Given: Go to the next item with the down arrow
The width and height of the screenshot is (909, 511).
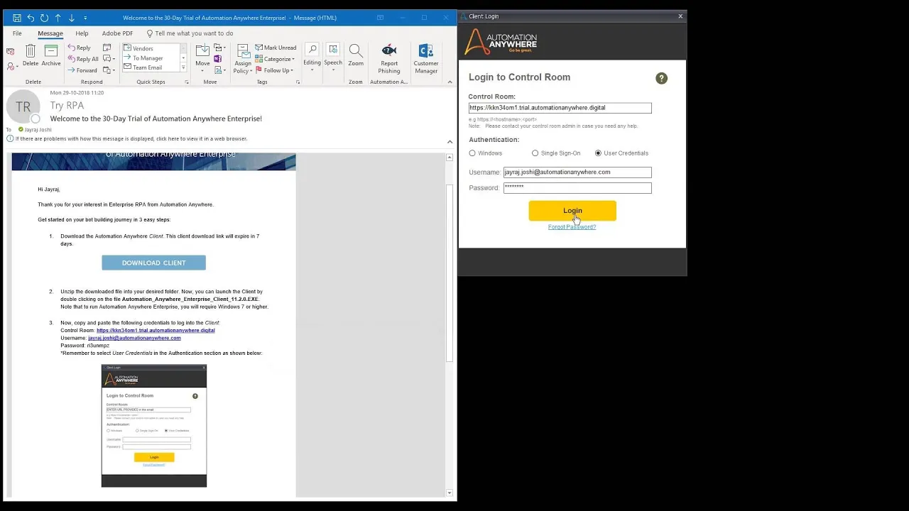Looking at the screenshot, I should click(x=72, y=18).
